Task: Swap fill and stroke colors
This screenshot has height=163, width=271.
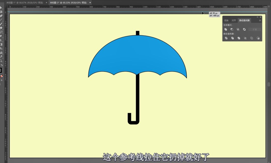Action: [x=2, y=65]
